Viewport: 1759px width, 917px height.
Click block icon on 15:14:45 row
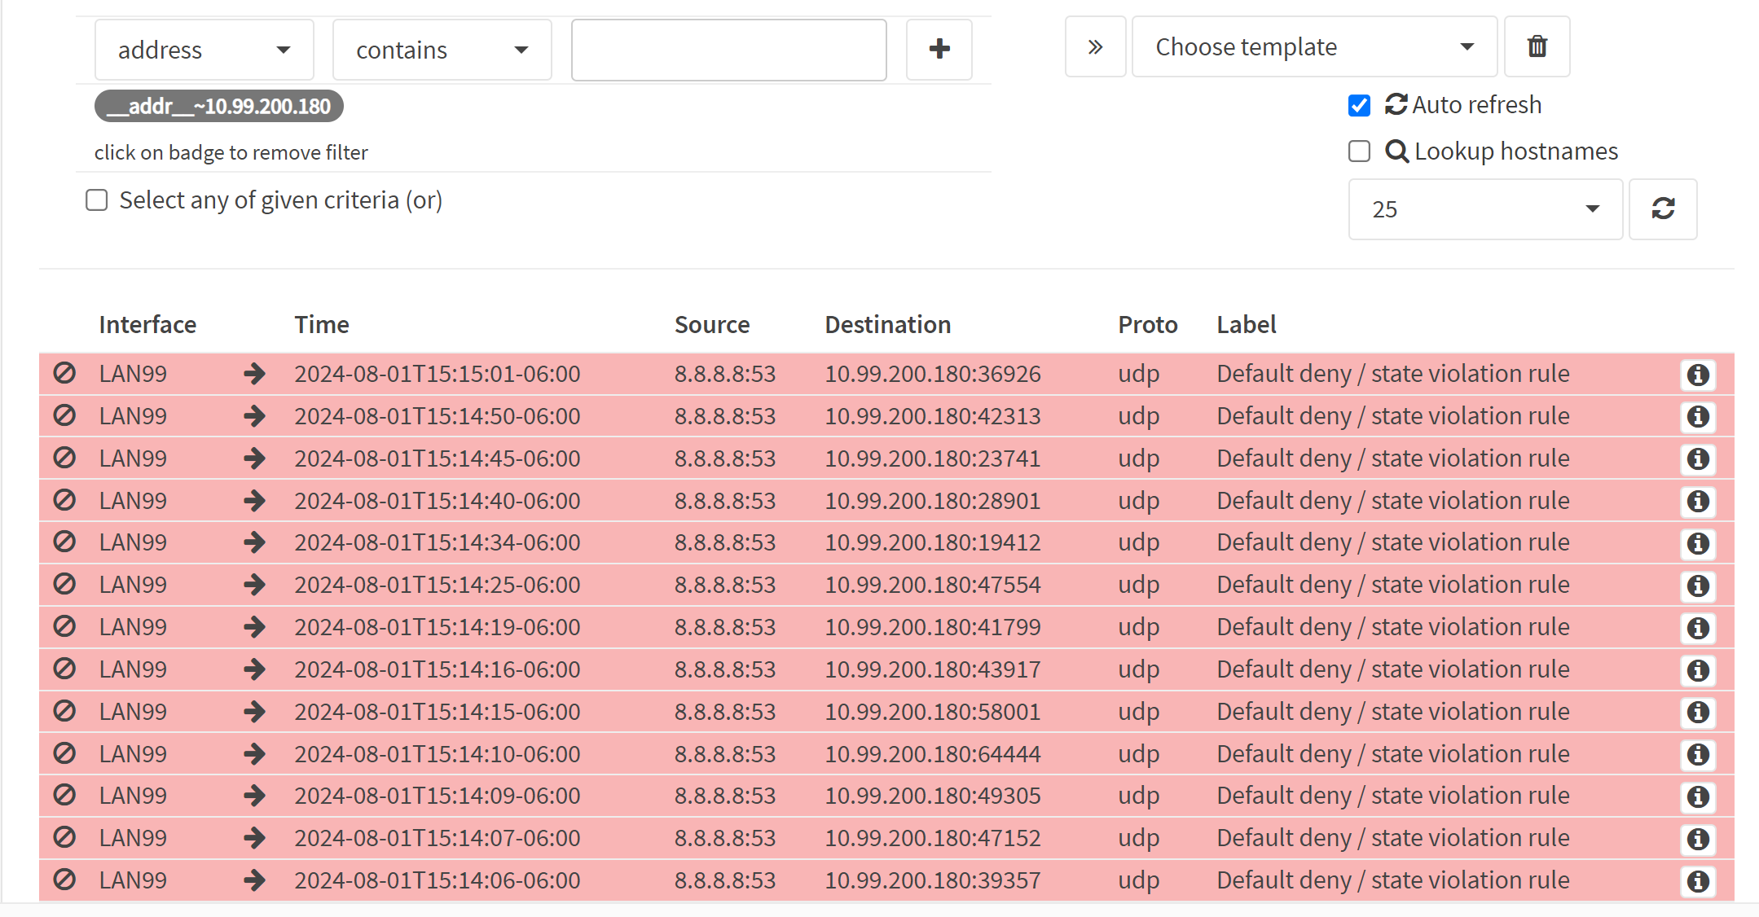click(x=64, y=458)
